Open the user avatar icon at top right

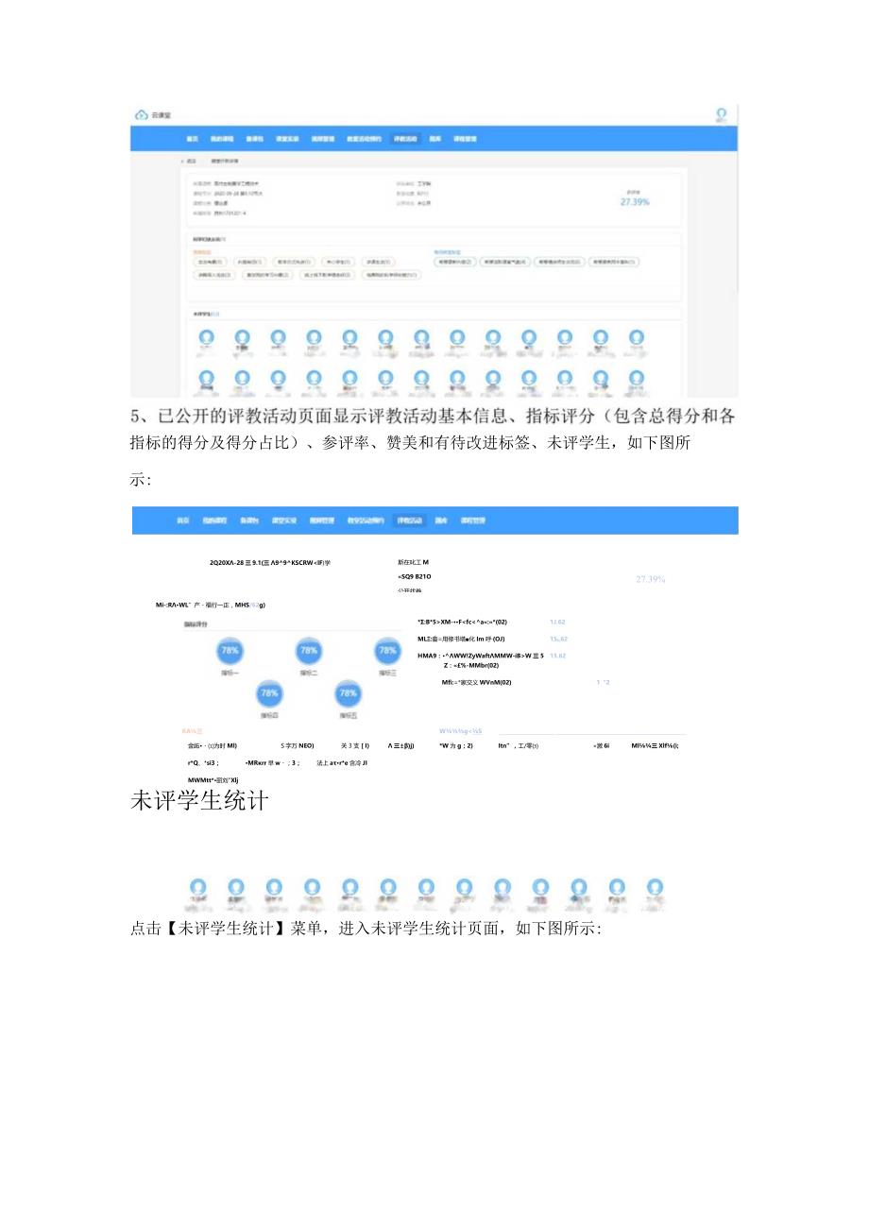719,113
